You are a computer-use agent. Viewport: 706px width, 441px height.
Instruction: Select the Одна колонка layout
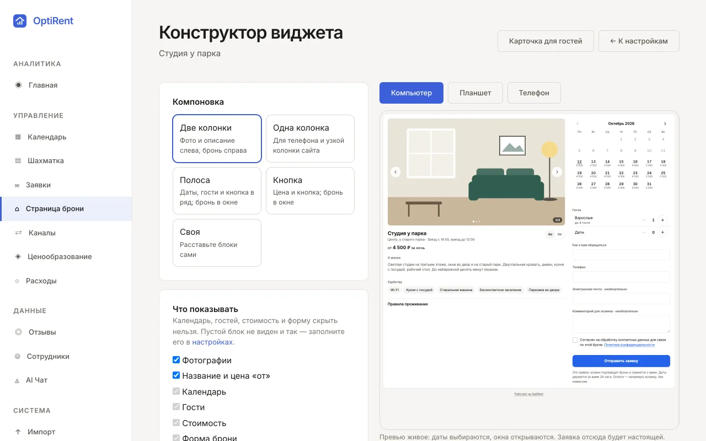(x=310, y=138)
